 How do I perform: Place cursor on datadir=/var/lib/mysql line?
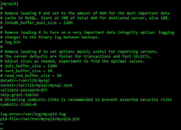pos(25,81)
